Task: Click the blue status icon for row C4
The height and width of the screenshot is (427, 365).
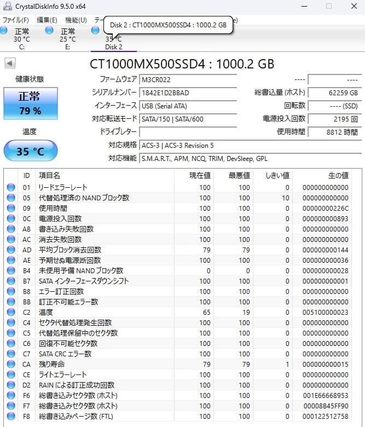Action: tap(11, 322)
